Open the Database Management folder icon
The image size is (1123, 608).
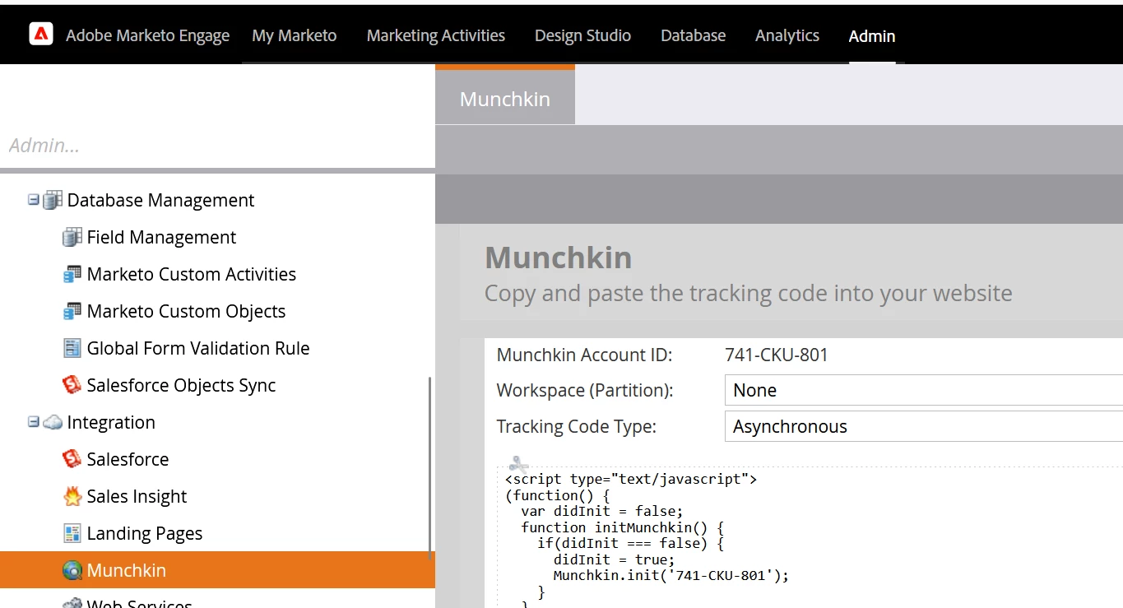(x=53, y=200)
